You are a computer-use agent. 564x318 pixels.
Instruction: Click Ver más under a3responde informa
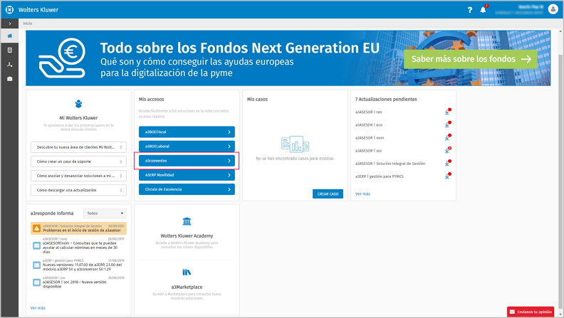[x=38, y=308]
